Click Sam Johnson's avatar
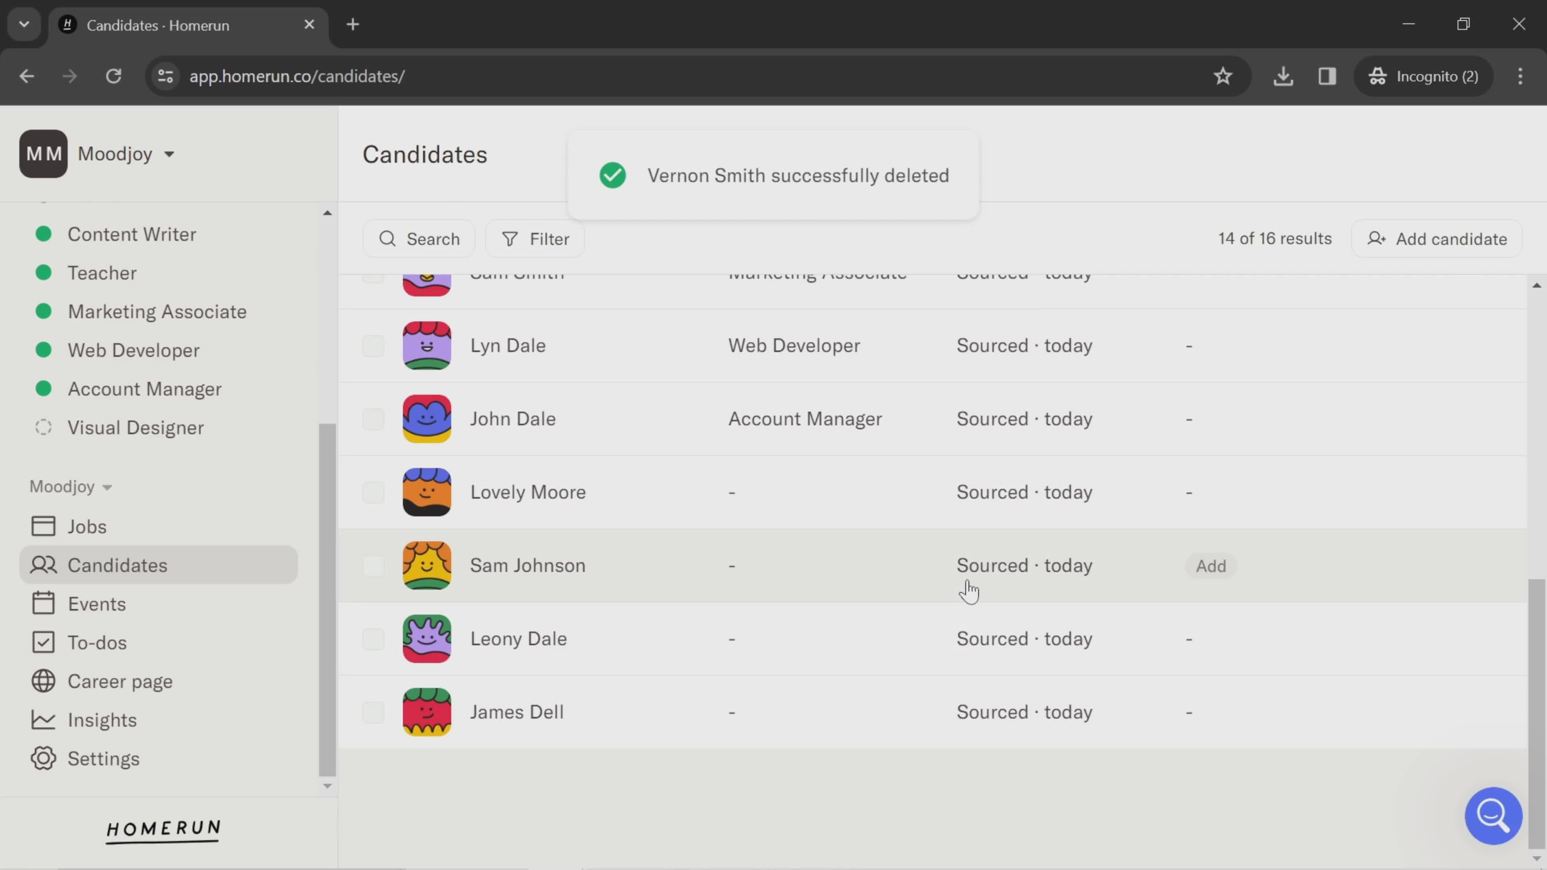The width and height of the screenshot is (1547, 870). point(427,565)
